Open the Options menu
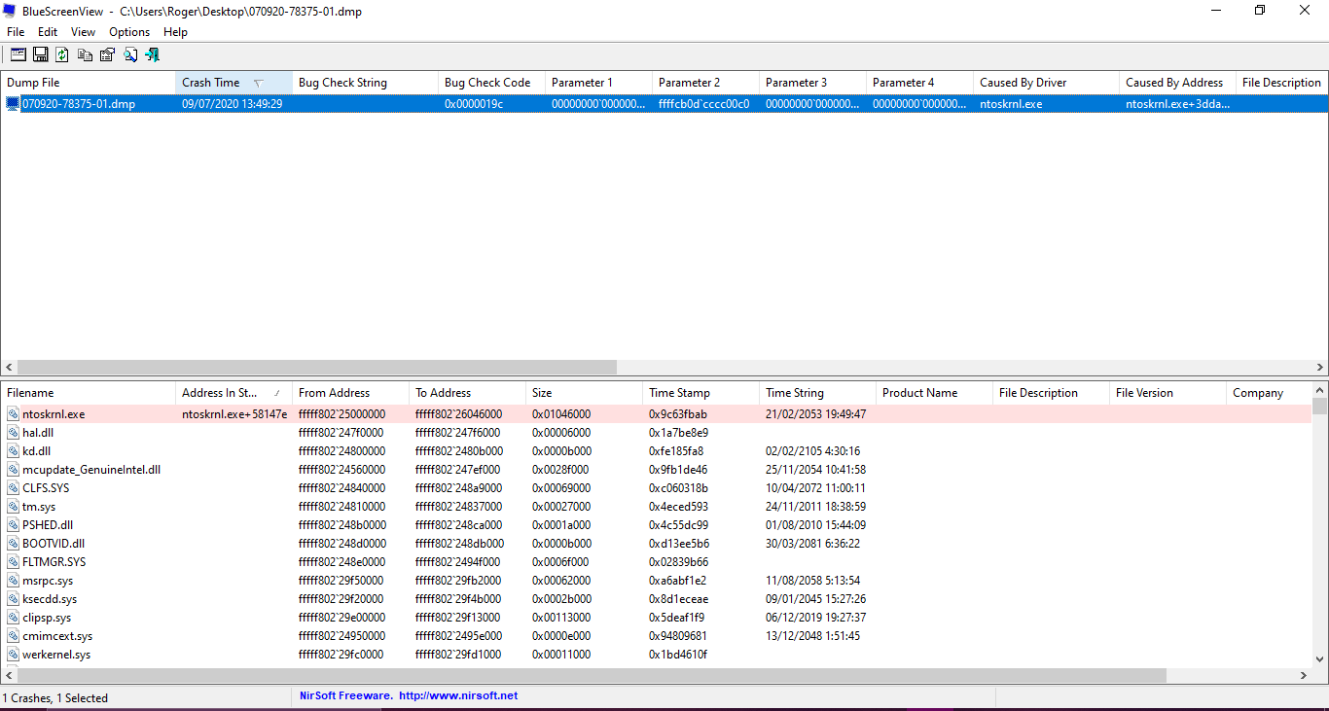The width and height of the screenshot is (1329, 711). (x=129, y=32)
